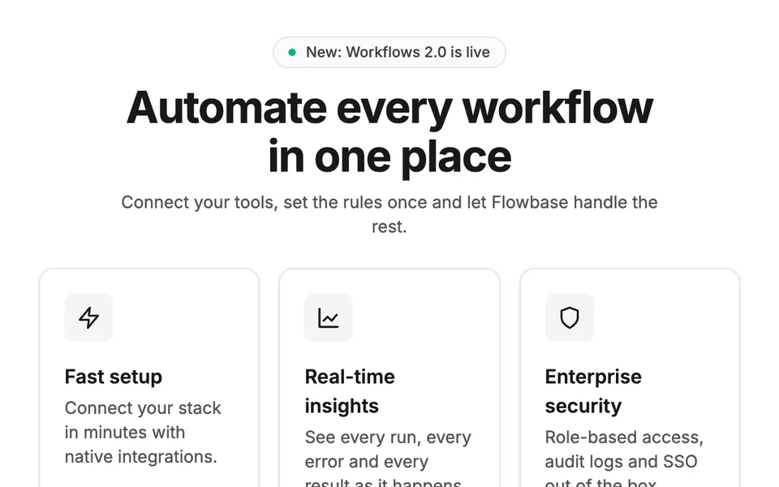Select the "Fast setup" card title
Viewport: 779px width, 487px height.
[x=114, y=377]
